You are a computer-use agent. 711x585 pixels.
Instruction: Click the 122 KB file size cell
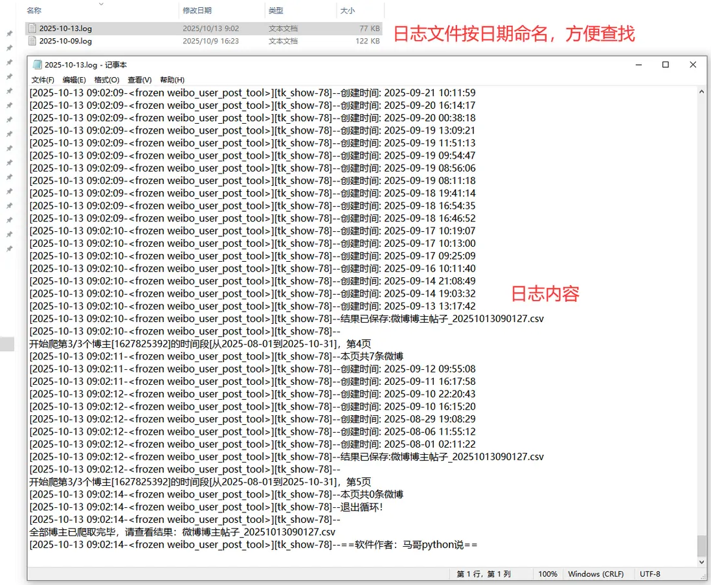[x=368, y=41]
